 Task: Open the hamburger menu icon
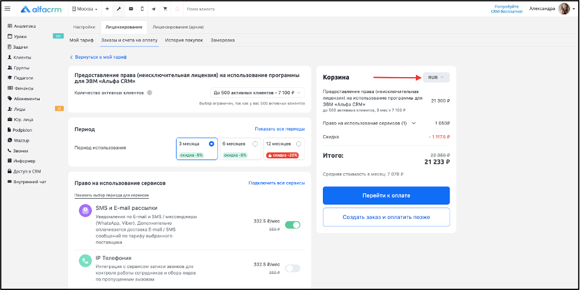pyautogui.click(x=7, y=9)
